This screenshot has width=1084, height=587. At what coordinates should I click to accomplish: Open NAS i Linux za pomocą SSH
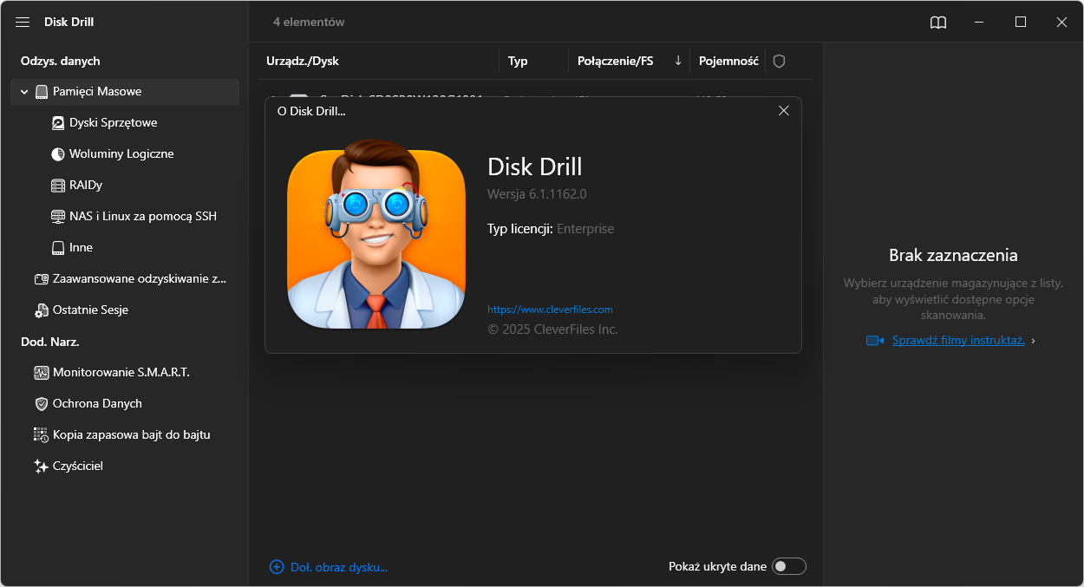click(x=143, y=217)
